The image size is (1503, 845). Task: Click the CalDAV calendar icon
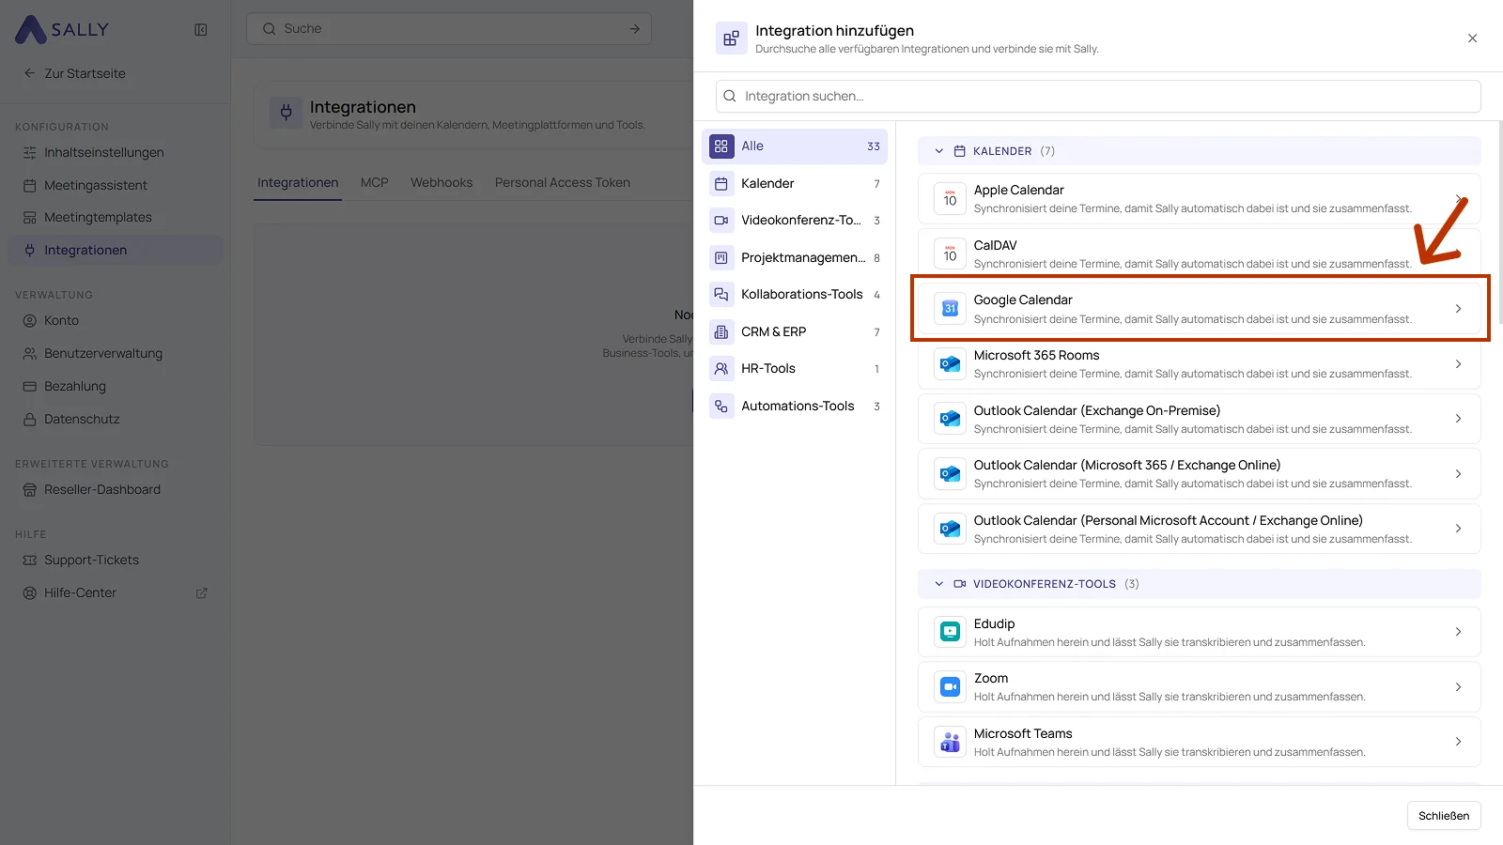tap(950, 253)
